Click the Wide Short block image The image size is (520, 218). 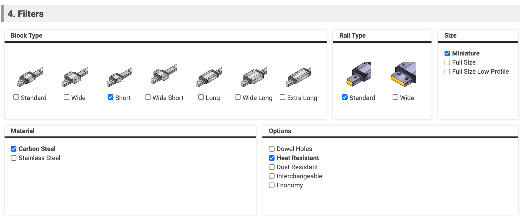[164, 74]
